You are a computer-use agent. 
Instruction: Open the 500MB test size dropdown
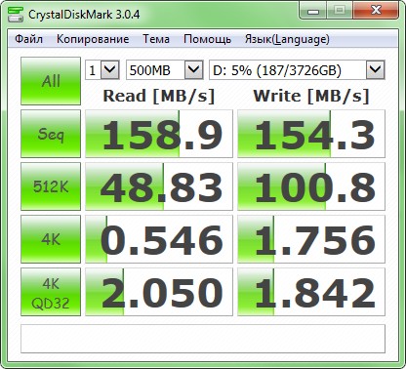[x=165, y=70]
